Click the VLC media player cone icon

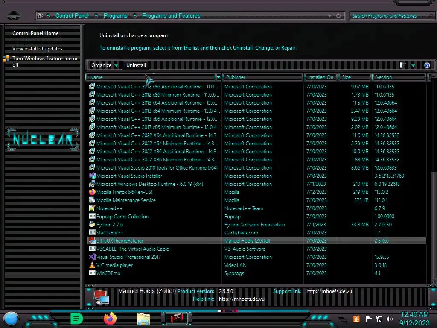click(92, 265)
